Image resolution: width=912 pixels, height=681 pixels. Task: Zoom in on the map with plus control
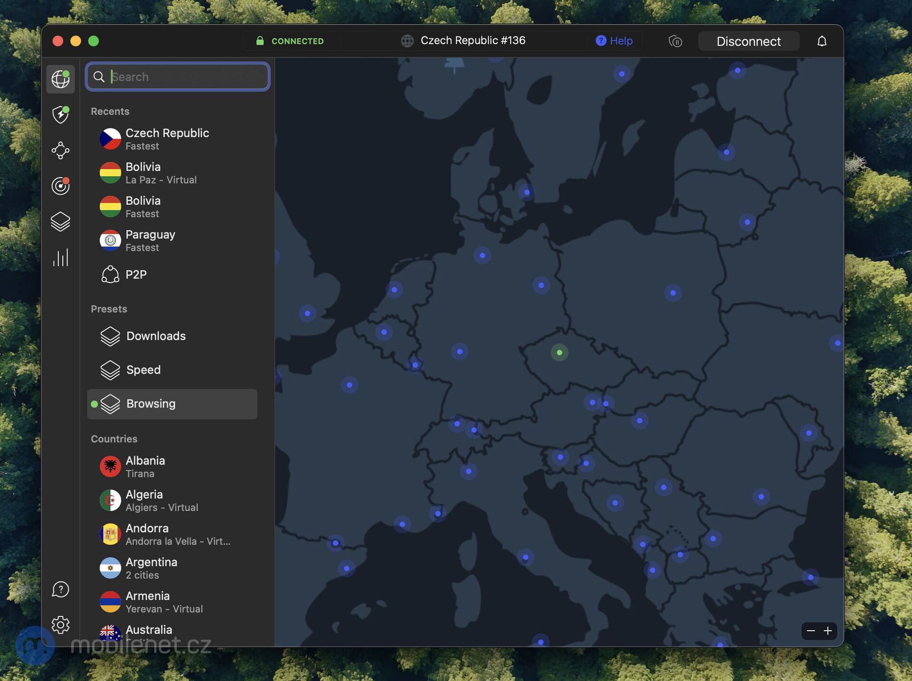828,631
